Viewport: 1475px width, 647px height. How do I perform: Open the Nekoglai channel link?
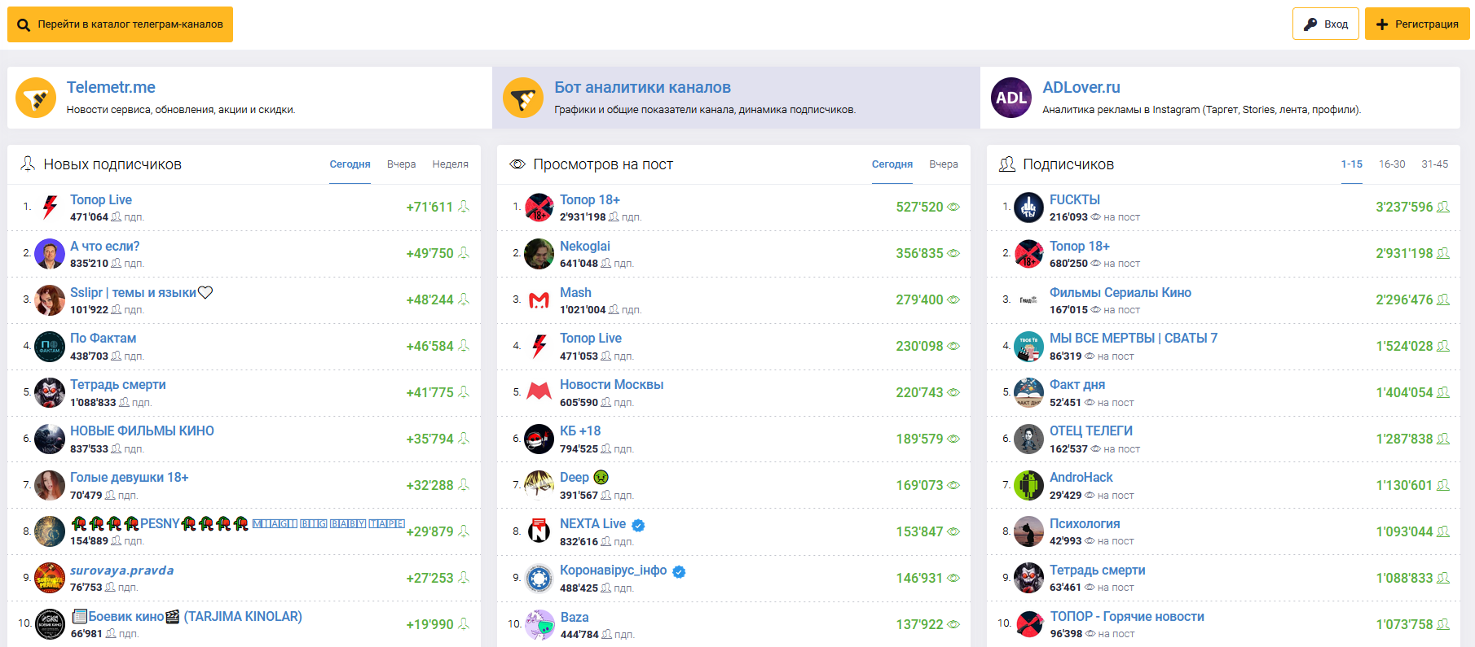[x=585, y=246]
